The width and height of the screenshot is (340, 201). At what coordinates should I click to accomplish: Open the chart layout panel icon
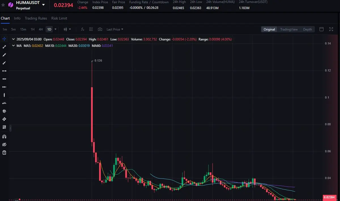pos(322,29)
